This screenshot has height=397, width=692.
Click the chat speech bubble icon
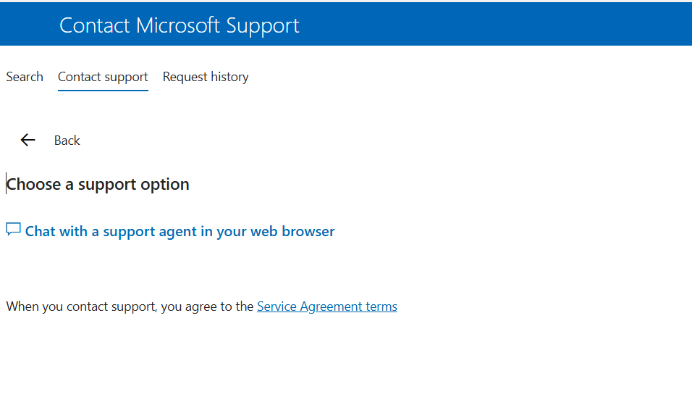point(13,230)
